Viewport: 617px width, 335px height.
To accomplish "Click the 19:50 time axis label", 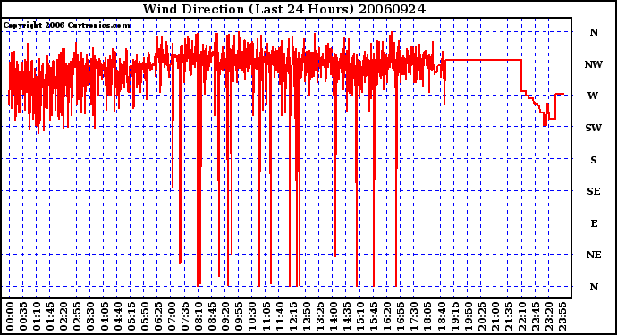I will click(x=469, y=316).
